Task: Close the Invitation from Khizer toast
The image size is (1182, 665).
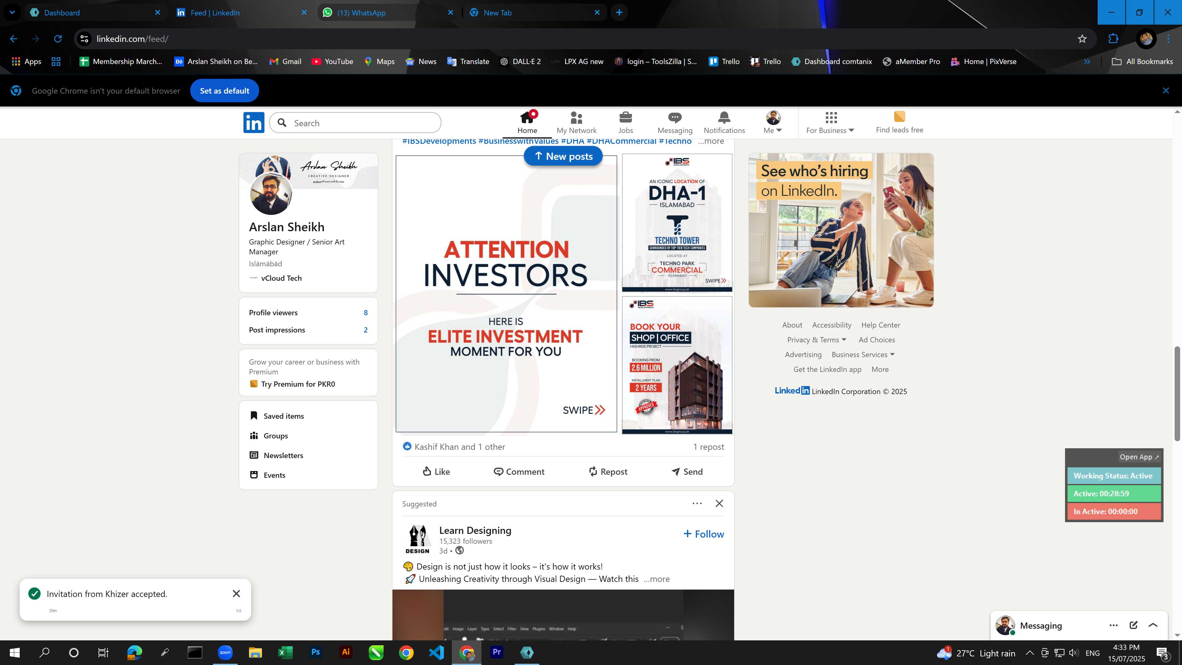Action: click(236, 593)
